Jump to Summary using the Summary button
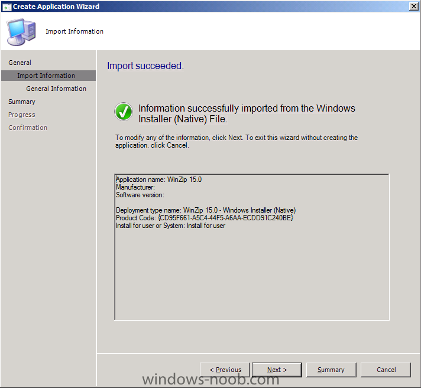This screenshot has width=421, height=388. 331,370
